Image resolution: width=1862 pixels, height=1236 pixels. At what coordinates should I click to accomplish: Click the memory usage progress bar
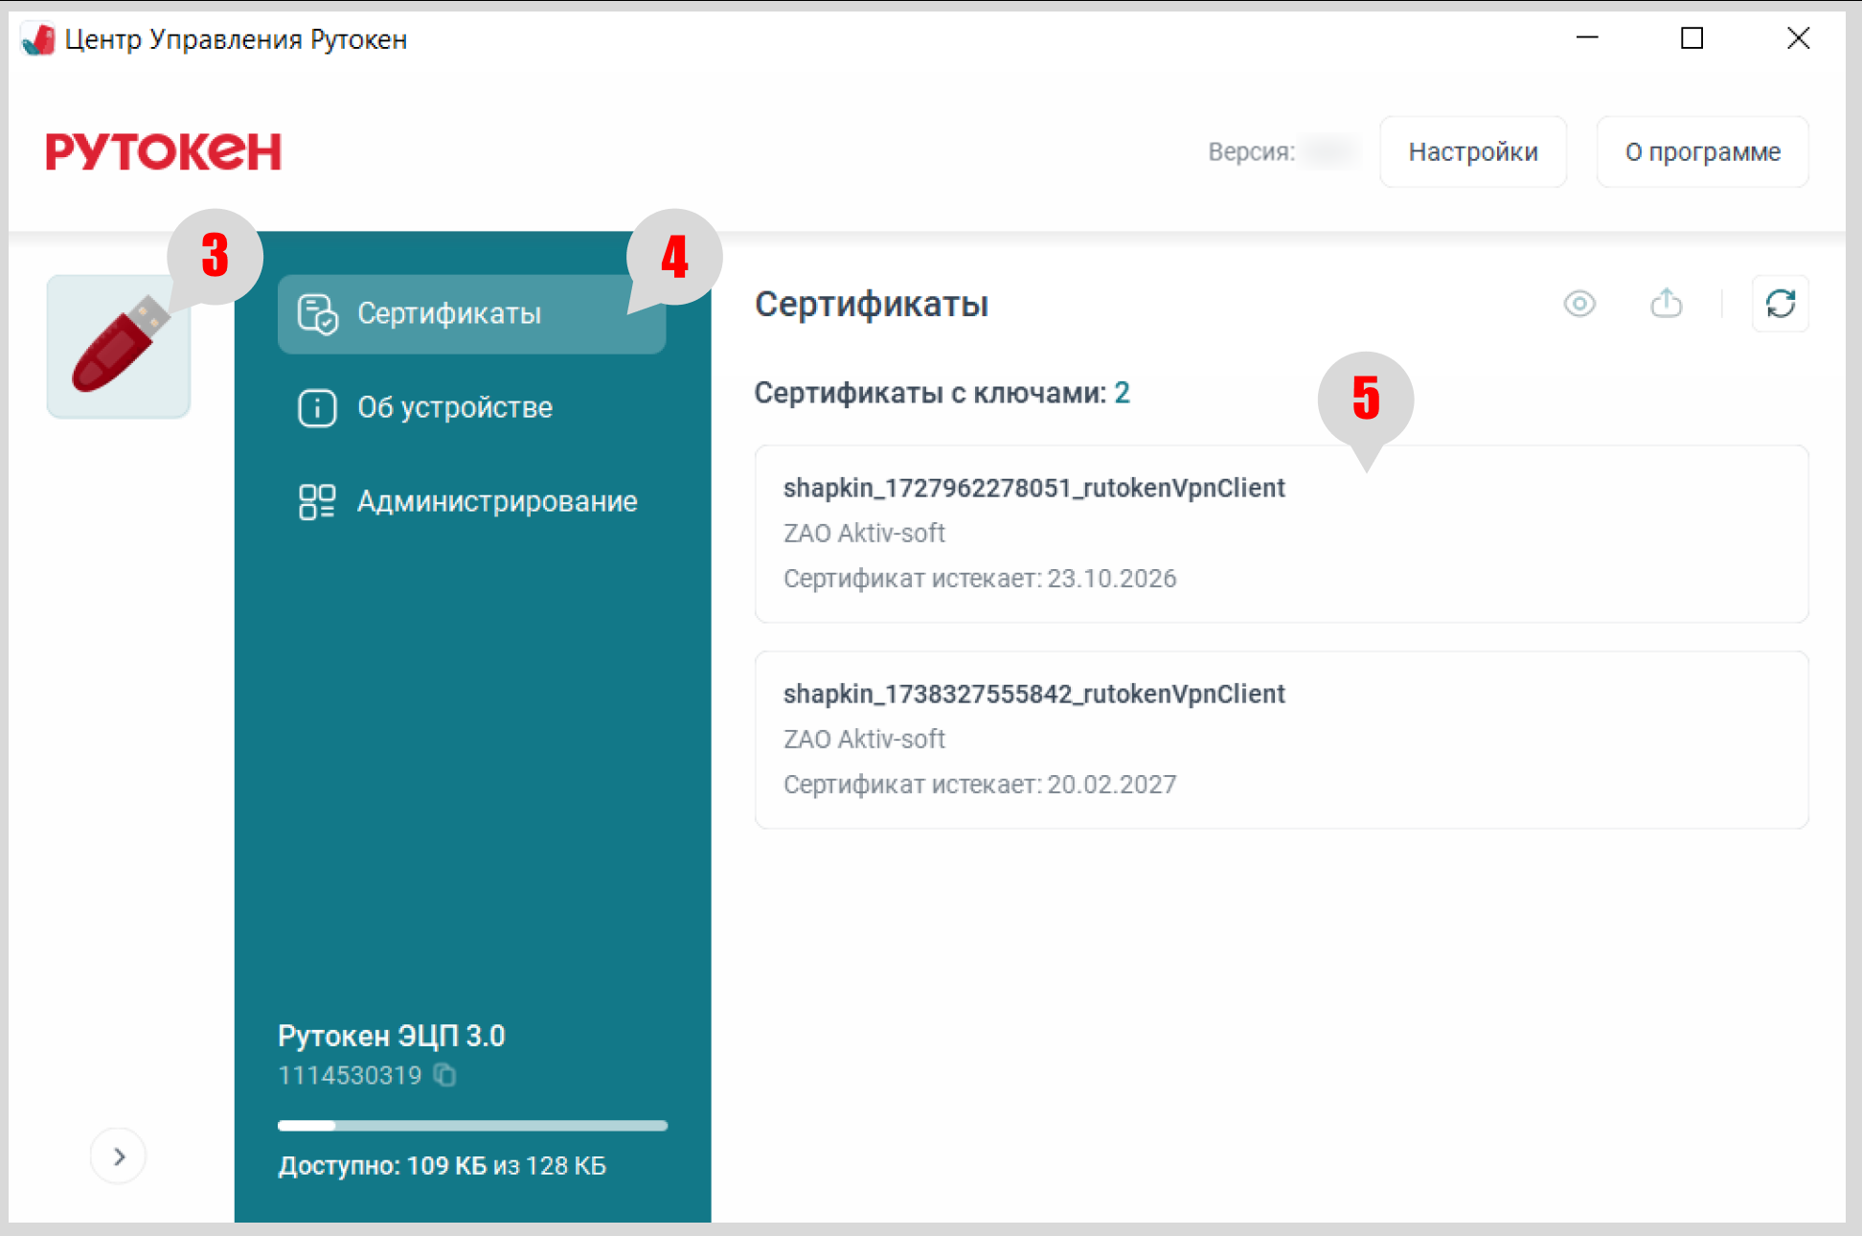click(472, 1126)
